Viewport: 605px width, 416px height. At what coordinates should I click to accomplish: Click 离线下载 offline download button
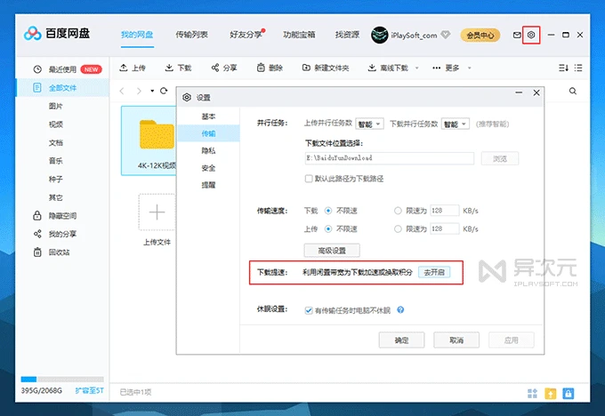388,68
